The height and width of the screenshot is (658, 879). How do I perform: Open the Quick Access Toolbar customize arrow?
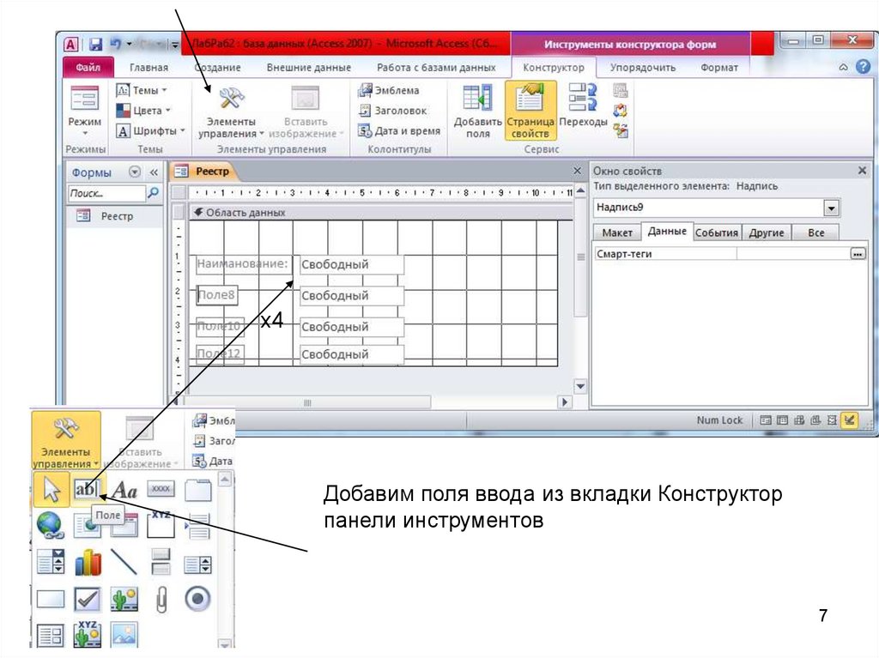[175, 45]
